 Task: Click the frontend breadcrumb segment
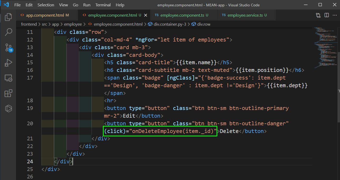29,24
